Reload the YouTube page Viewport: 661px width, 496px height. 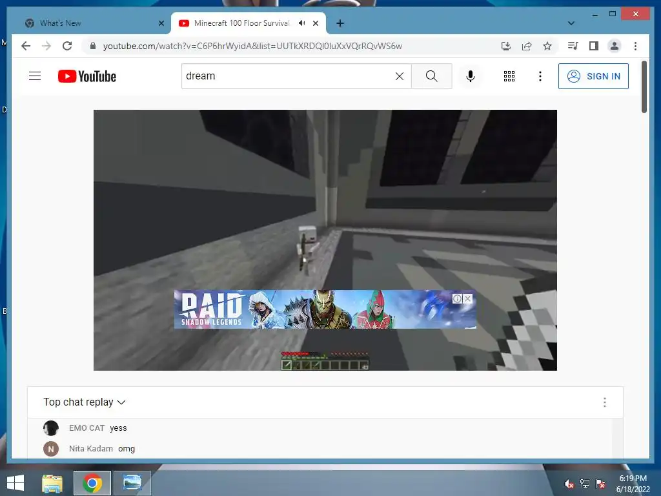point(67,46)
